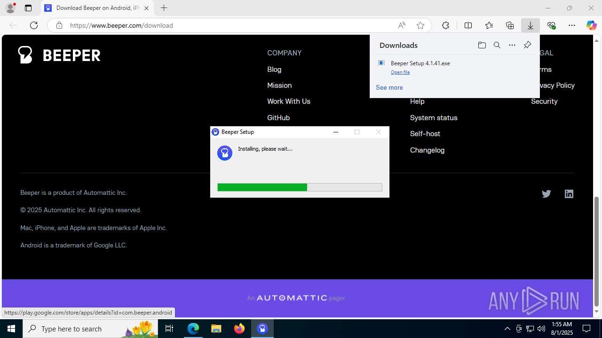The image size is (602, 338).
Task: Open the Edge profile avatar icon
Action: coord(10,8)
